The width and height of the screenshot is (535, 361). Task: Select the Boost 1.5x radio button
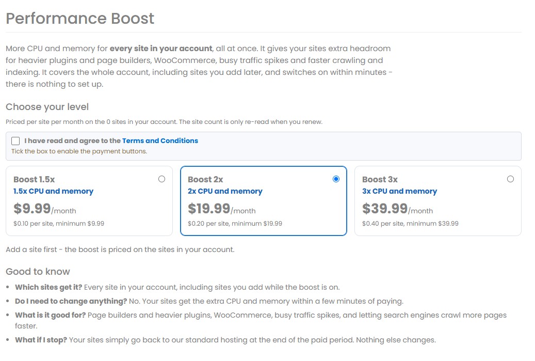point(161,179)
